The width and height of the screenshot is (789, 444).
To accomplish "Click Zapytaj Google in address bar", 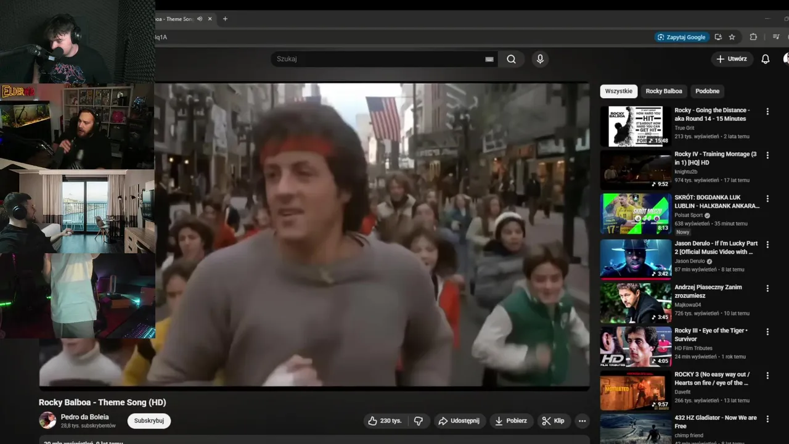I will (x=681, y=37).
